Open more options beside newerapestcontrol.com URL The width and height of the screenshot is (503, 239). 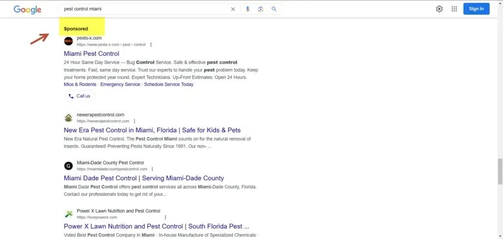point(135,121)
